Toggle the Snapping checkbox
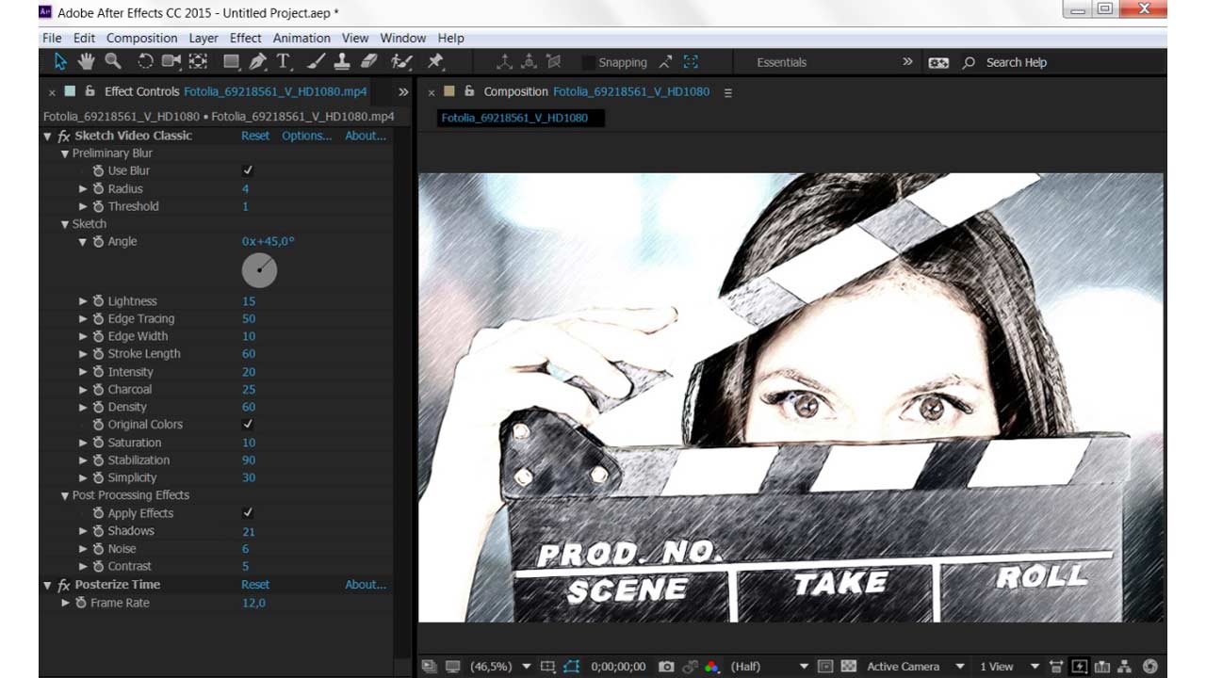The height and width of the screenshot is (678, 1206). pos(589,63)
